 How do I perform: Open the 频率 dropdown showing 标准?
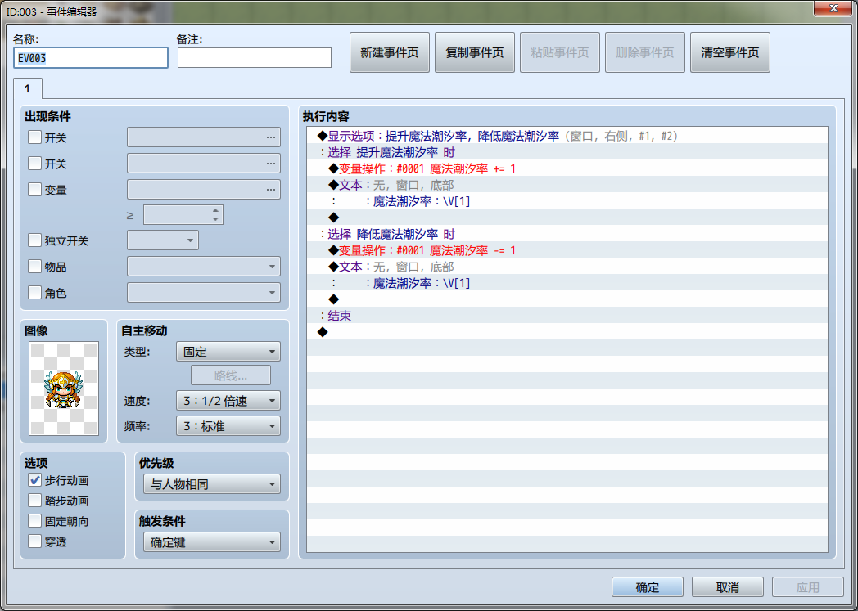pyautogui.click(x=228, y=426)
